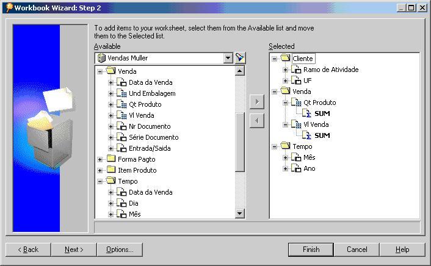
Task: Click the Qt Produto measure icon in Available list
Action: coord(121,104)
